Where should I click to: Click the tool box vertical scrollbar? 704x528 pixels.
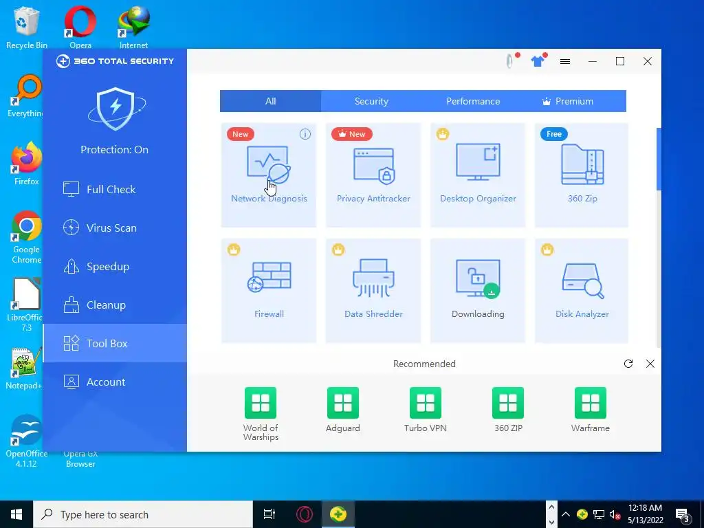[659, 159]
